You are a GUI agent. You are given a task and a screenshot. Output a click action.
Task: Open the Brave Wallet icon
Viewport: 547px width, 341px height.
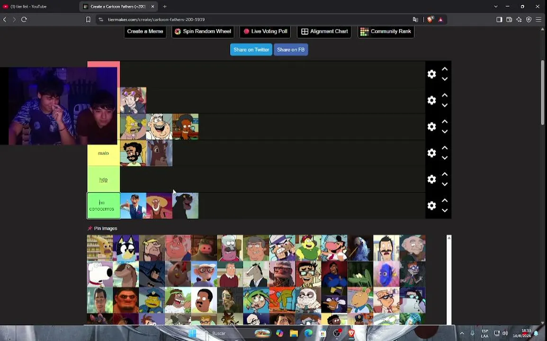(x=509, y=19)
